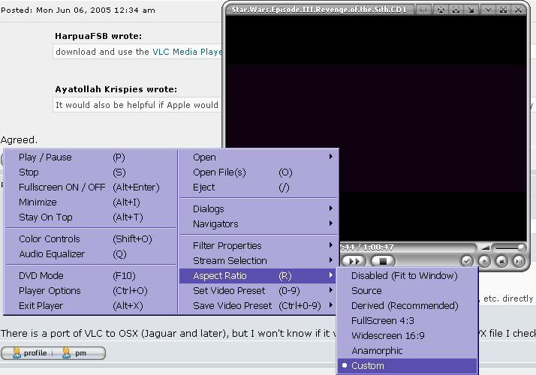Click the round button beside the eject button
Viewport: 536px width, 375px height.
[x=501, y=261]
